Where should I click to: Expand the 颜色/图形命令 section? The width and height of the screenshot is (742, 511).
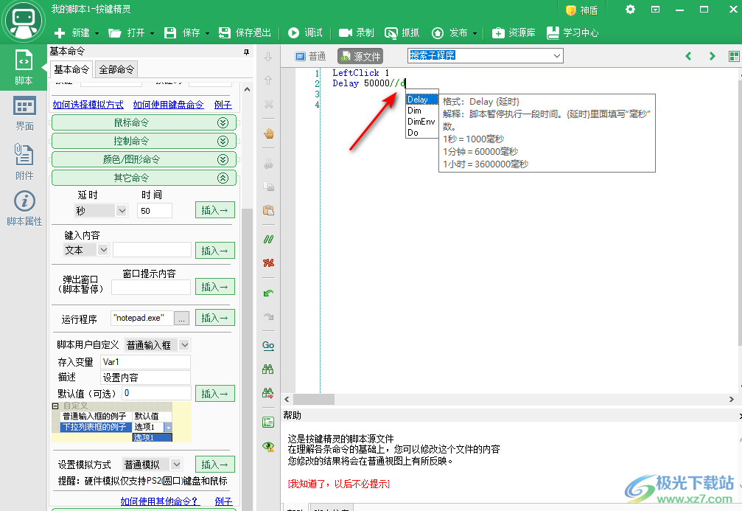coord(144,159)
